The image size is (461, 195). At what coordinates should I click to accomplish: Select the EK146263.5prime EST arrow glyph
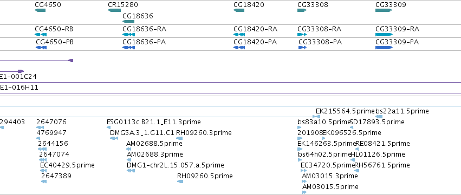pos(300,149)
